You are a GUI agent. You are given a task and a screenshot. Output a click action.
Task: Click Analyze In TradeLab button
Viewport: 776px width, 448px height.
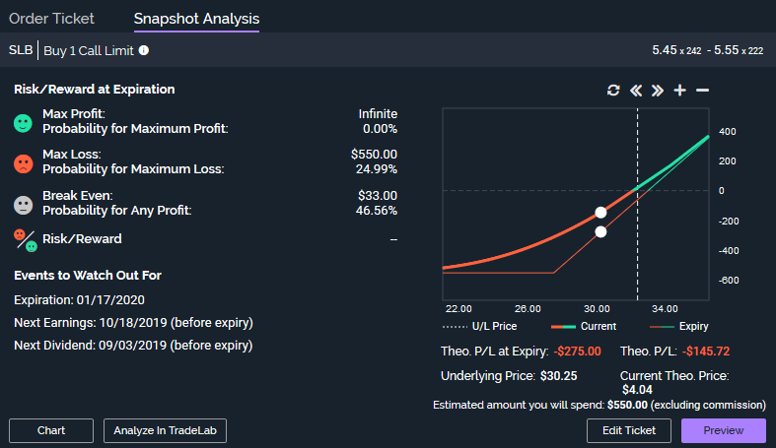tap(165, 430)
